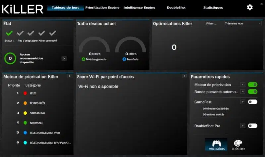Click the download speed gauge
265x157 pixels.
coord(94,45)
